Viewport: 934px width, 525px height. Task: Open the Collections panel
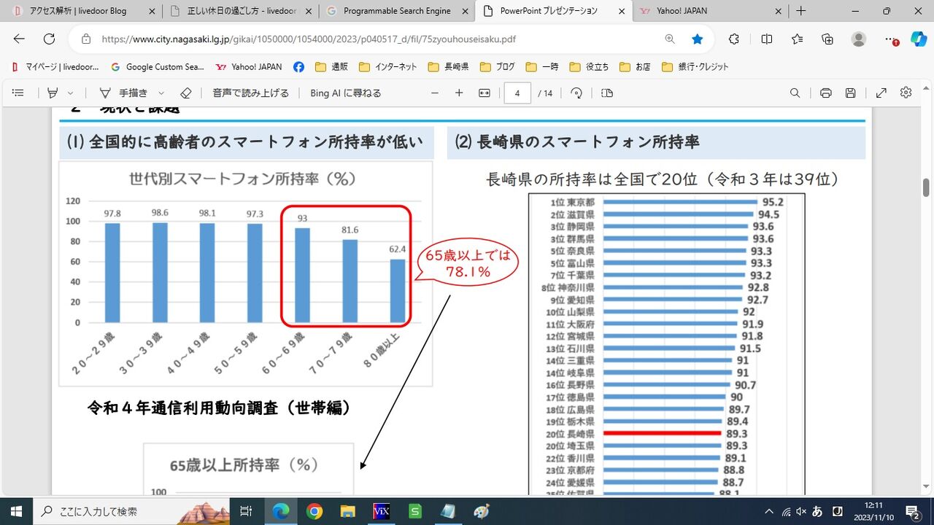827,39
